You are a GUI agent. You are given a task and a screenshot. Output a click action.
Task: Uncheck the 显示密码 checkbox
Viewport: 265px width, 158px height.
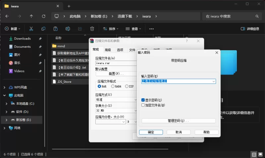pos(143,100)
